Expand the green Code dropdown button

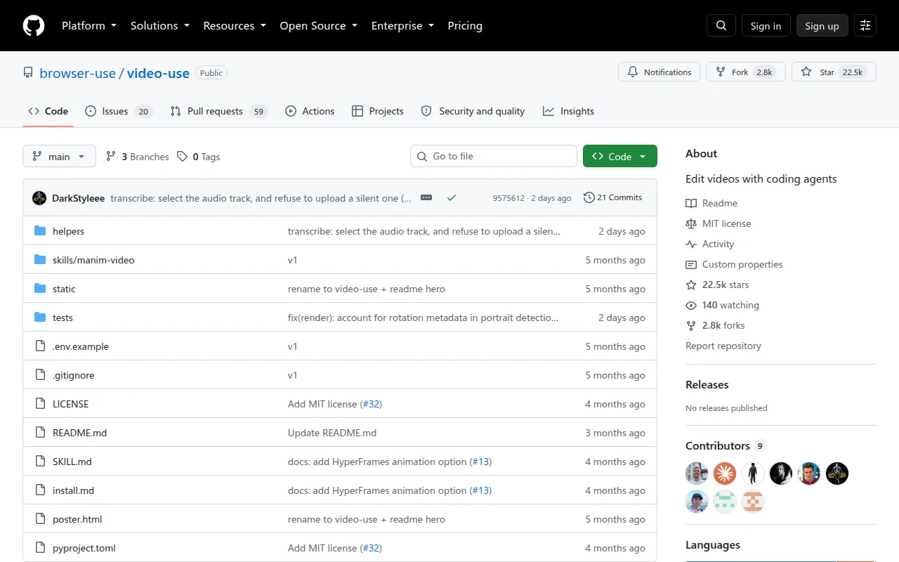pyautogui.click(x=620, y=157)
